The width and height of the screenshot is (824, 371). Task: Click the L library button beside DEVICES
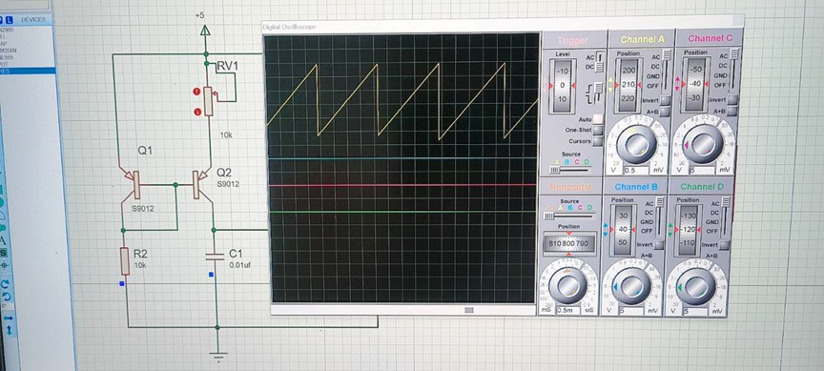tap(9, 20)
